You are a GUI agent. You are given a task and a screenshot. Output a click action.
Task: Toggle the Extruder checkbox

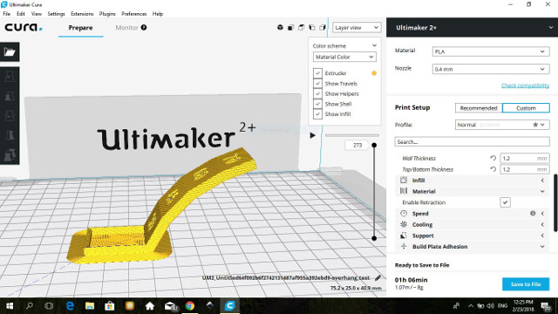pos(317,73)
